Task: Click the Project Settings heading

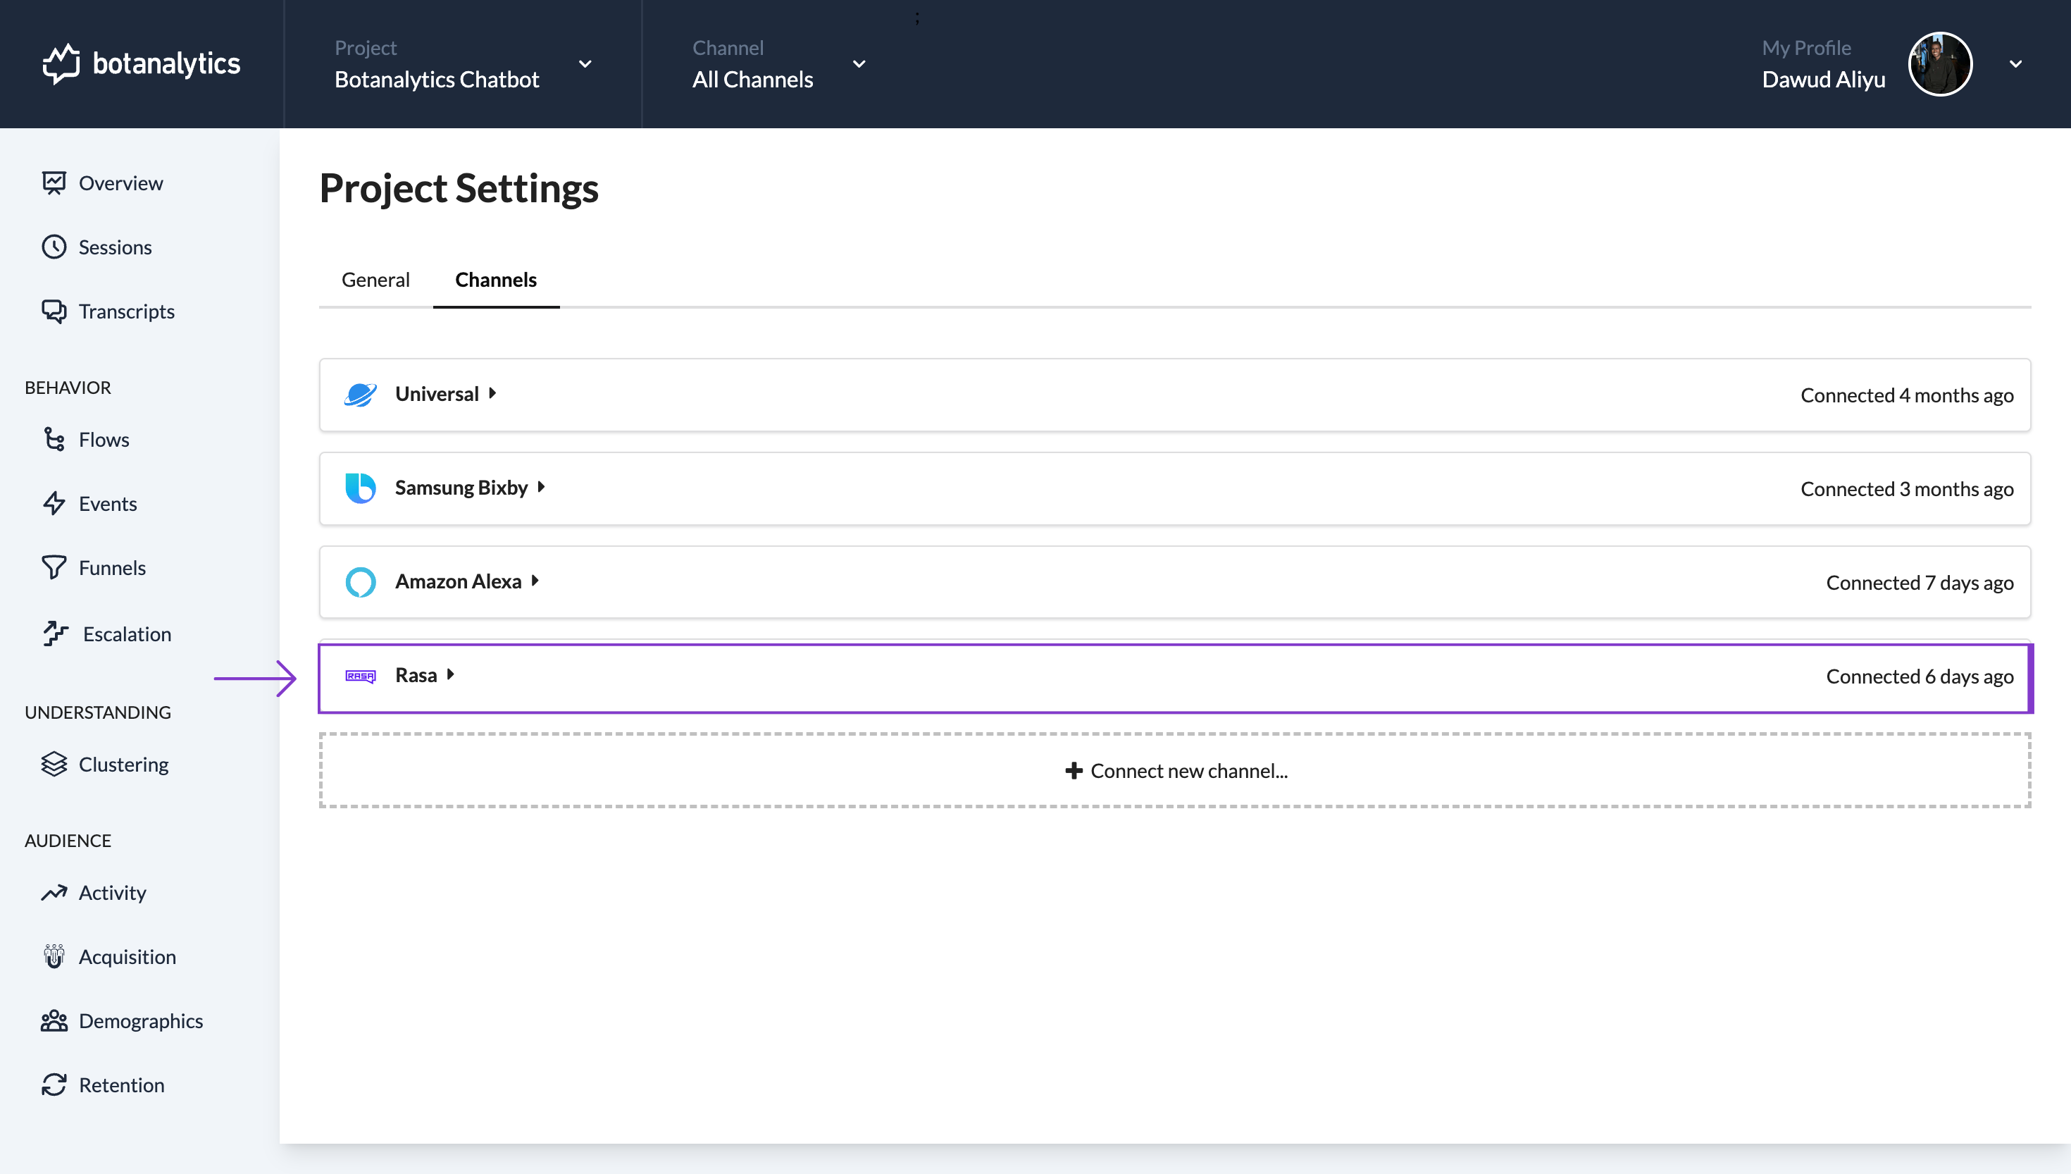Action: [459, 188]
